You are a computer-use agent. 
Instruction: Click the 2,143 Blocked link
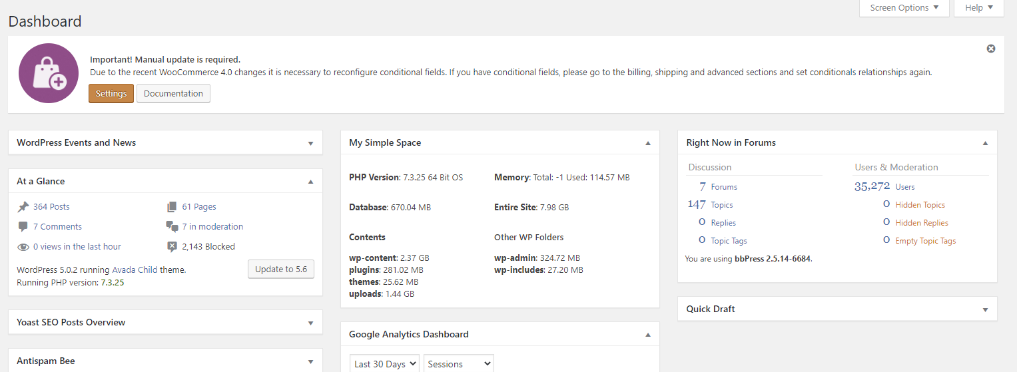coord(208,247)
